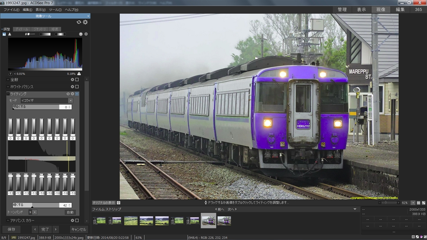The image size is (427, 240).
Task: Open the ツール menu
Action: tap(55, 10)
